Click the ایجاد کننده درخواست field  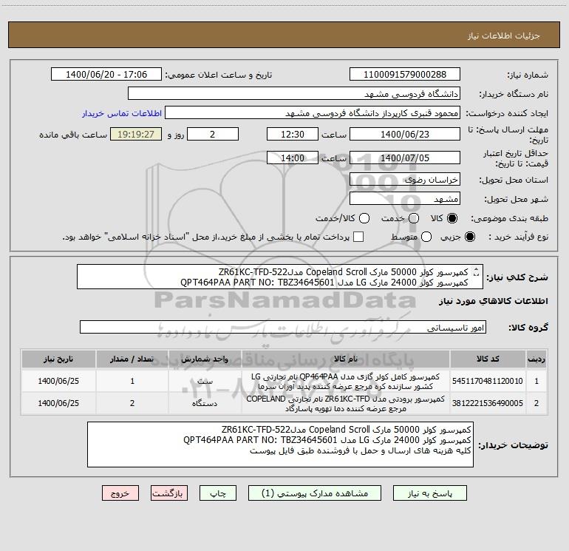[x=313, y=112]
